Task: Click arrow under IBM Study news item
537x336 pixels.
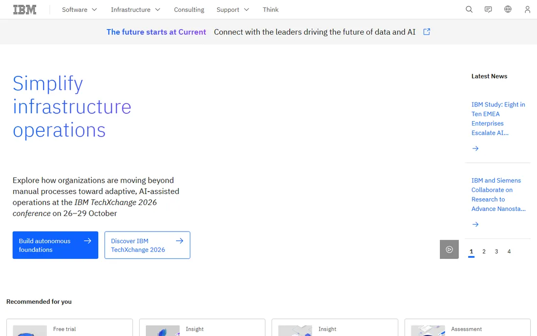Action: tap(475, 148)
